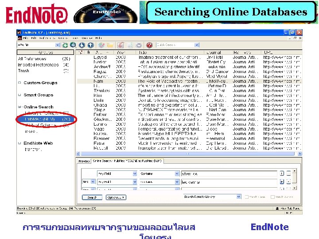Click the minus button on the first search row
This screenshot has height=239, width=319.
pos(288,173)
